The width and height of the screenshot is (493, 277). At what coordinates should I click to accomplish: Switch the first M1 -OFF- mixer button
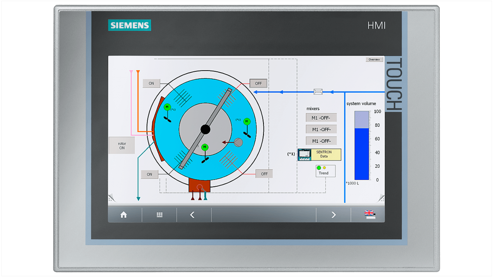(321, 118)
